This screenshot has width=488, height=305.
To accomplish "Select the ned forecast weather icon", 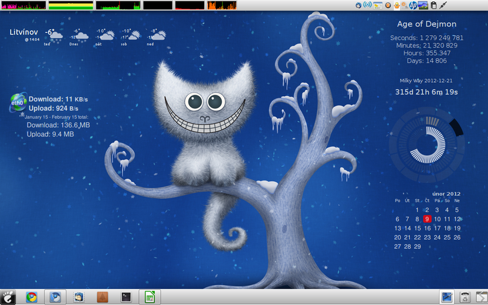I will click(159, 35).
